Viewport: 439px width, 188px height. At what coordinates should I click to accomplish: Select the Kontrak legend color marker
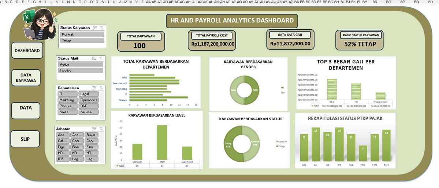tap(277, 141)
